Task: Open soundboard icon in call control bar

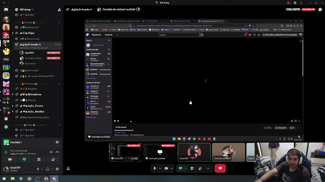Action: tap(200, 168)
